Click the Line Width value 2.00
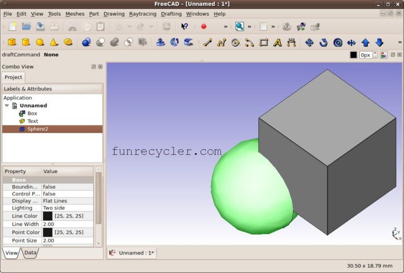The width and height of the screenshot is (404, 273). (67, 224)
